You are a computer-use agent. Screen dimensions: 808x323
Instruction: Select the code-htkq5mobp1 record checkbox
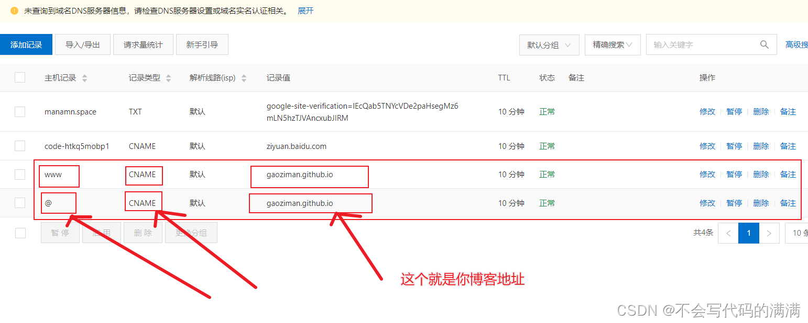tap(20, 146)
